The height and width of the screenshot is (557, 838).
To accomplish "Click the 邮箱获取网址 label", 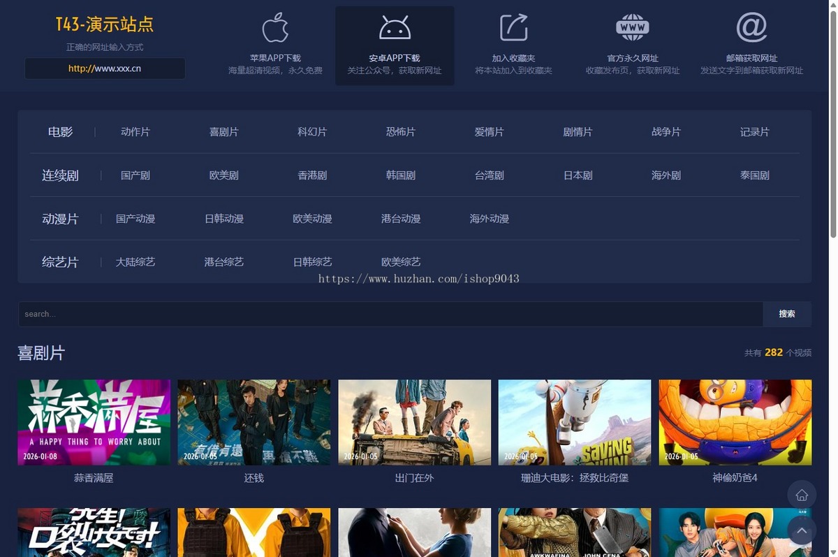I will 751,58.
